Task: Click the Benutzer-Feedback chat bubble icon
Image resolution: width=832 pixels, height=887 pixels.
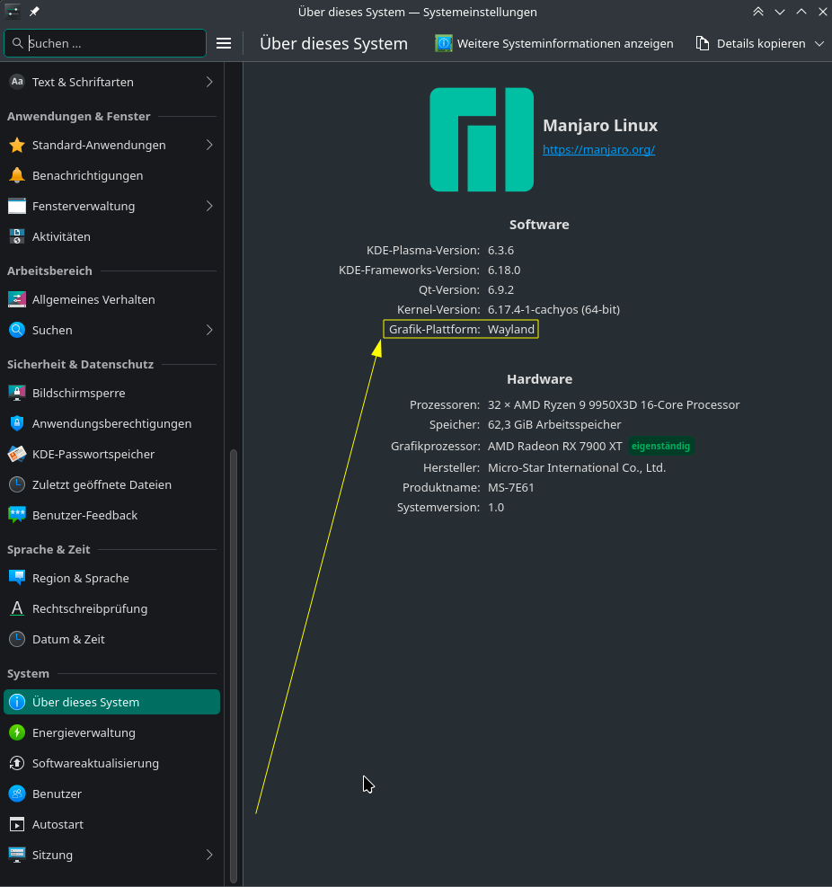Action: click(17, 515)
